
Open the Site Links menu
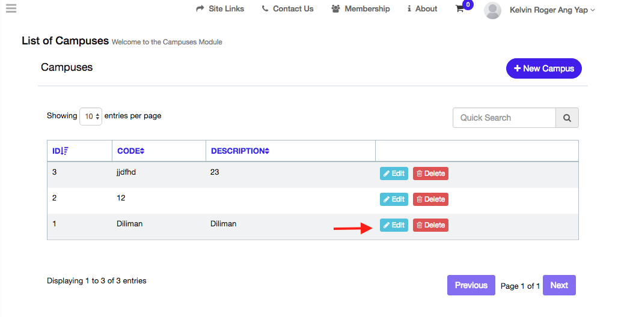pos(221,9)
